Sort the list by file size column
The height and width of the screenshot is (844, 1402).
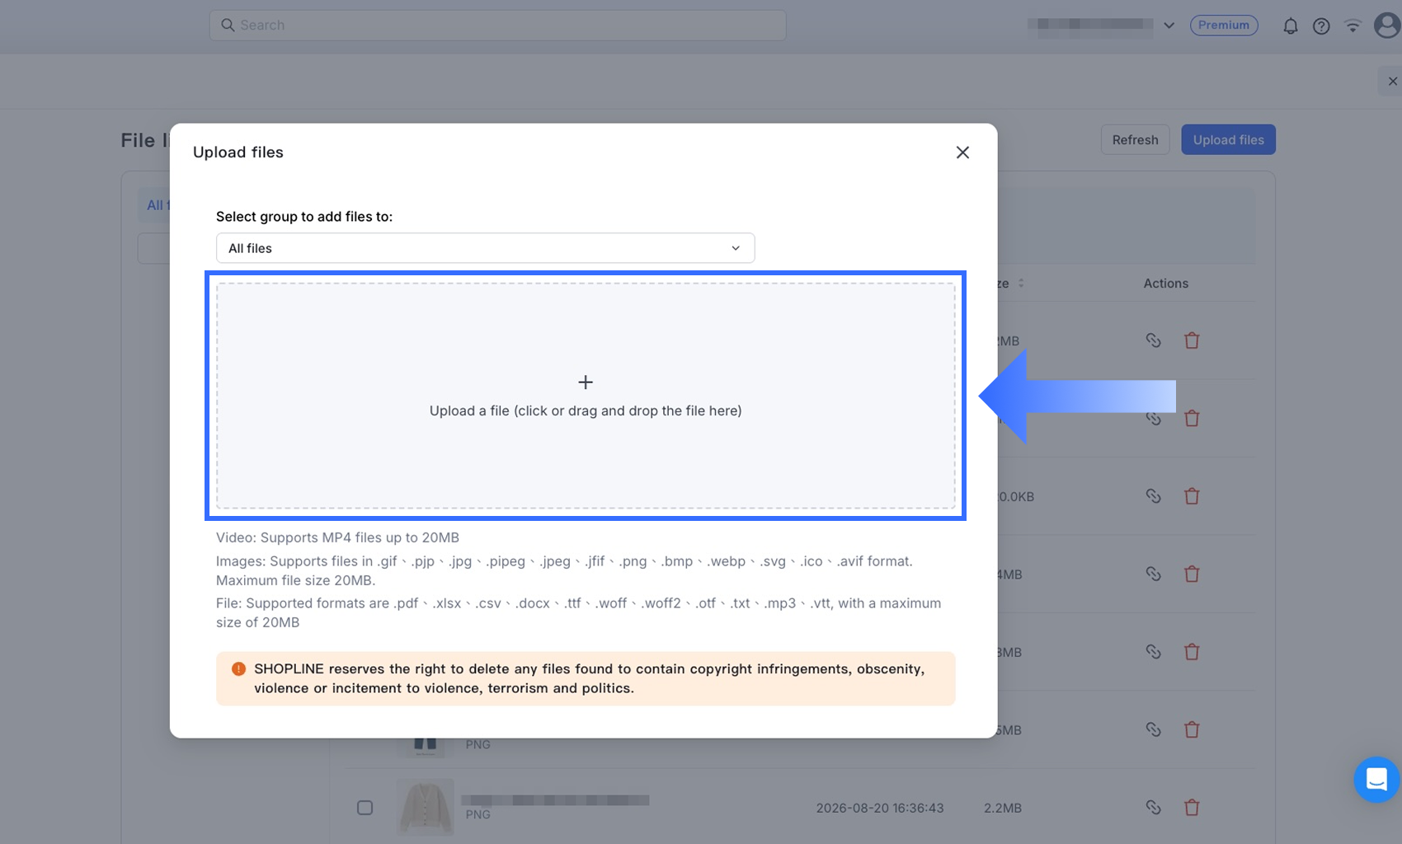(x=1021, y=283)
